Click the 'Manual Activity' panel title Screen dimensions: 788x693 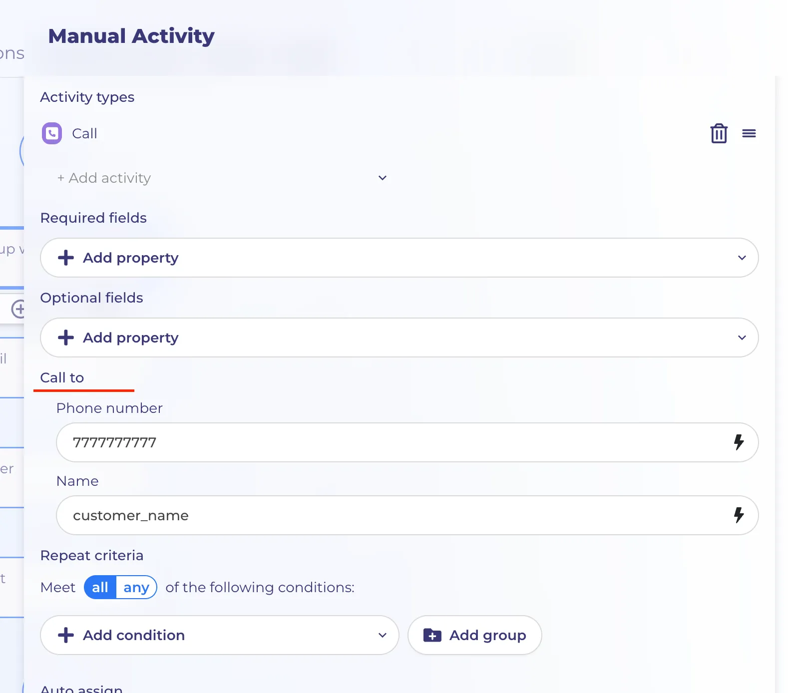point(131,36)
